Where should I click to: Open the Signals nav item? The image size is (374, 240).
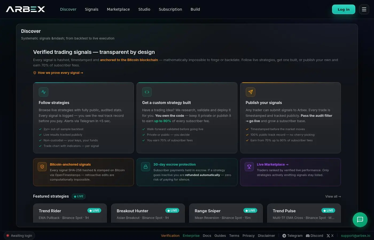tap(92, 9)
